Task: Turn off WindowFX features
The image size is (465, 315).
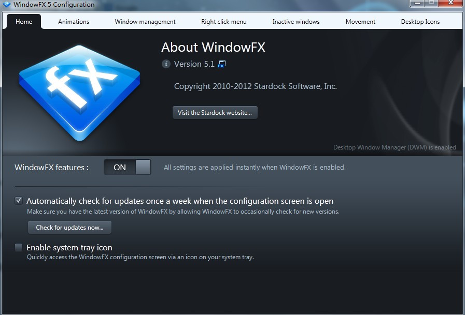Action: (x=127, y=167)
